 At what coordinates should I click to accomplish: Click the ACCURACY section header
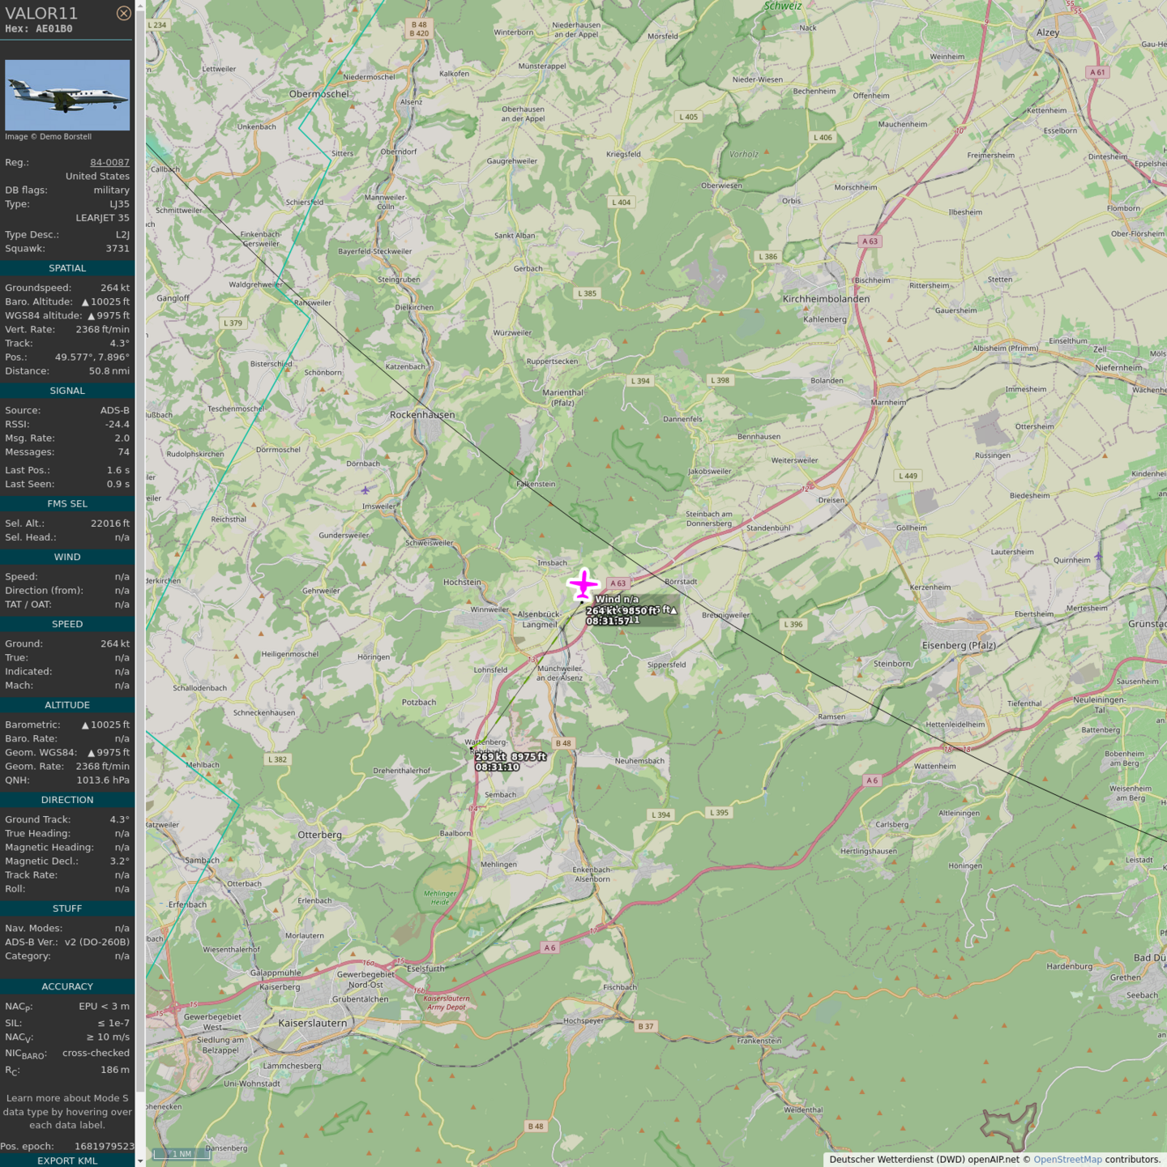tap(67, 986)
